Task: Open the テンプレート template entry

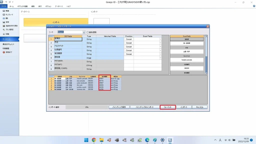Action: pos(8,14)
